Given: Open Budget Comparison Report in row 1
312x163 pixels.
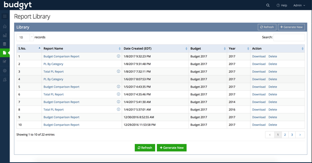Looking at the screenshot, I should coord(61,56).
